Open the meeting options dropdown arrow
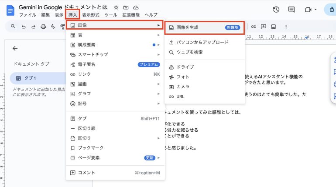 click(x=315, y=10)
